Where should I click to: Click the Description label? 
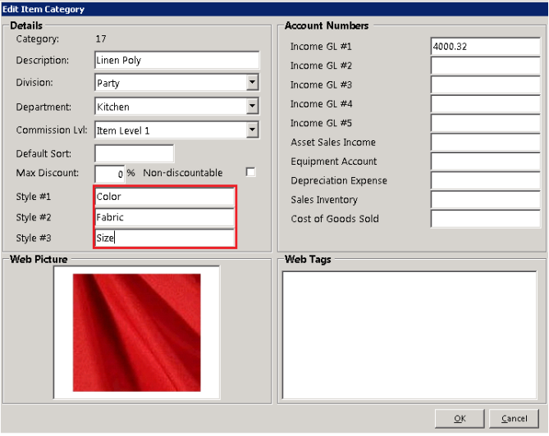click(43, 60)
